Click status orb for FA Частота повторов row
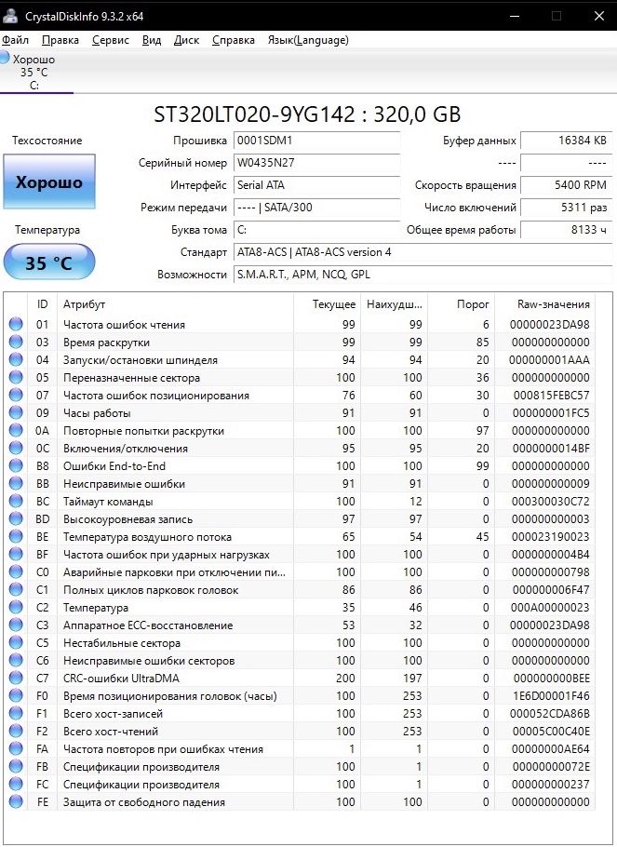Viewport: 617px width, 847px height. tap(16, 748)
